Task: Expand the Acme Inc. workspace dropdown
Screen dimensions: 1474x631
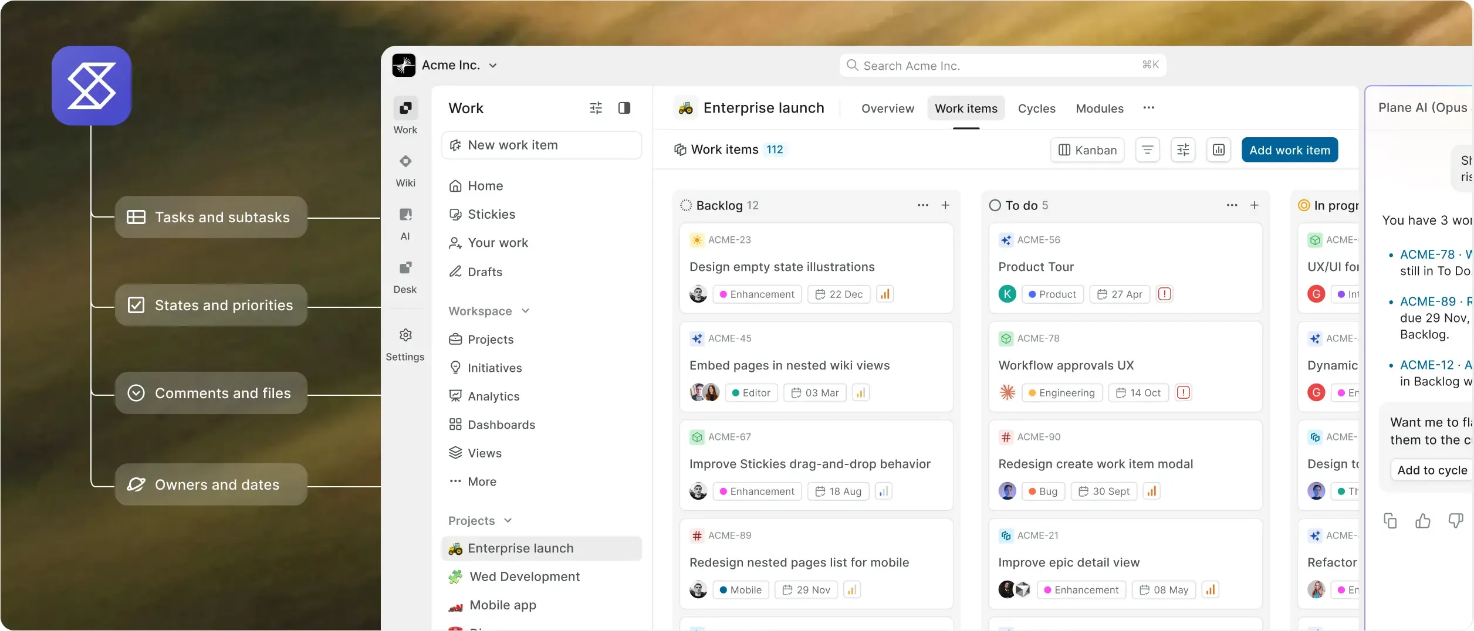Action: (493, 66)
